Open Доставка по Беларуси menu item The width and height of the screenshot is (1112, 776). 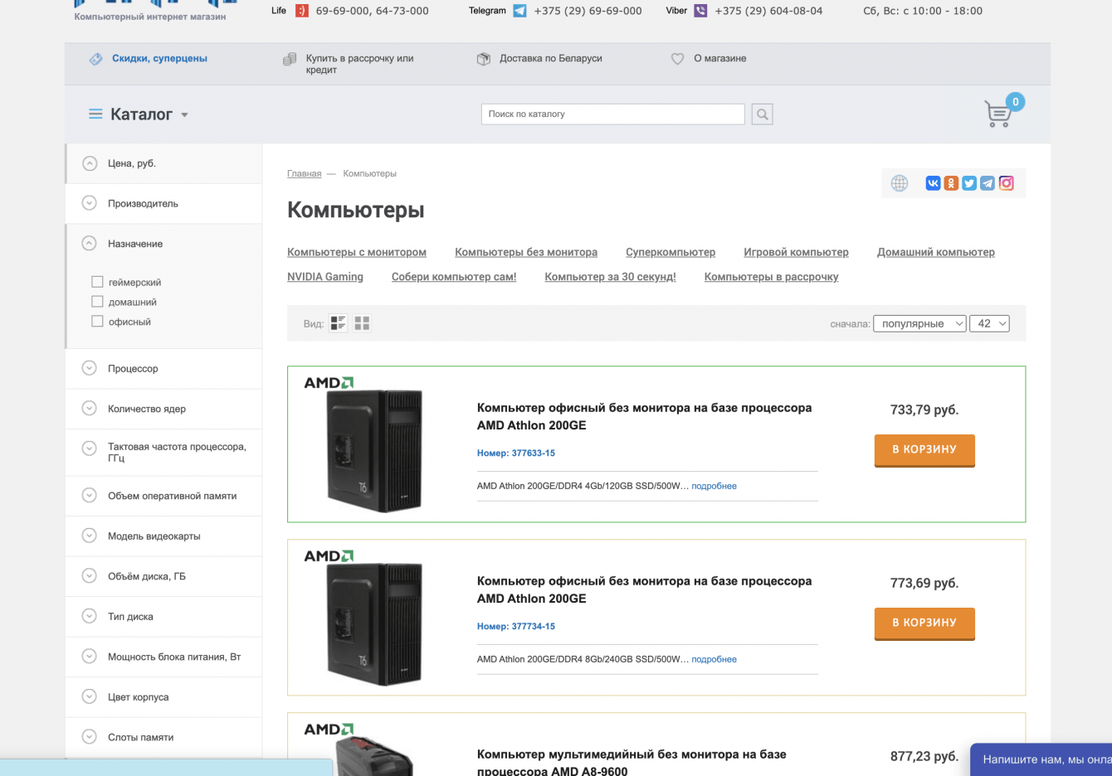pyautogui.click(x=550, y=58)
